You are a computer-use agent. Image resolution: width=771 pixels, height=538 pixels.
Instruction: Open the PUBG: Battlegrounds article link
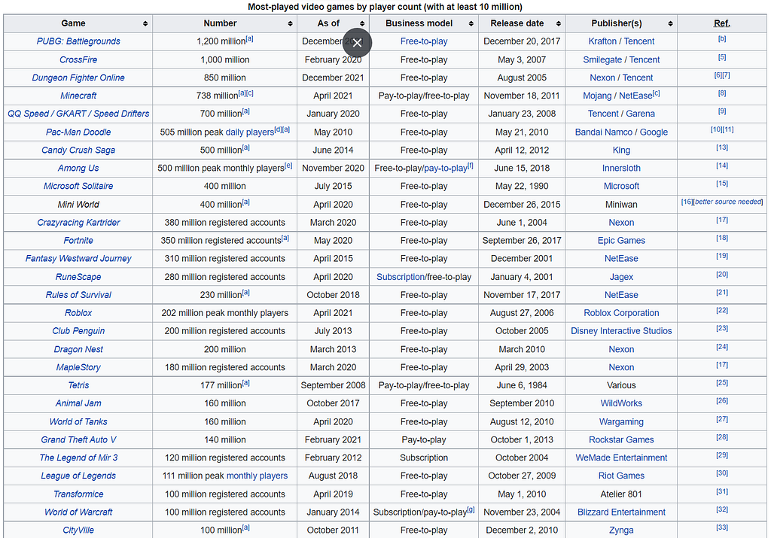tap(78, 41)
